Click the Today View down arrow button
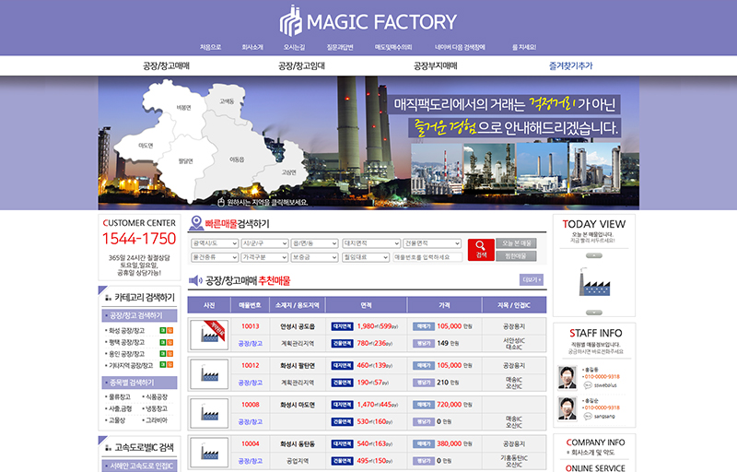This screenshot has width=737, height=472. (x=594, y=313)
